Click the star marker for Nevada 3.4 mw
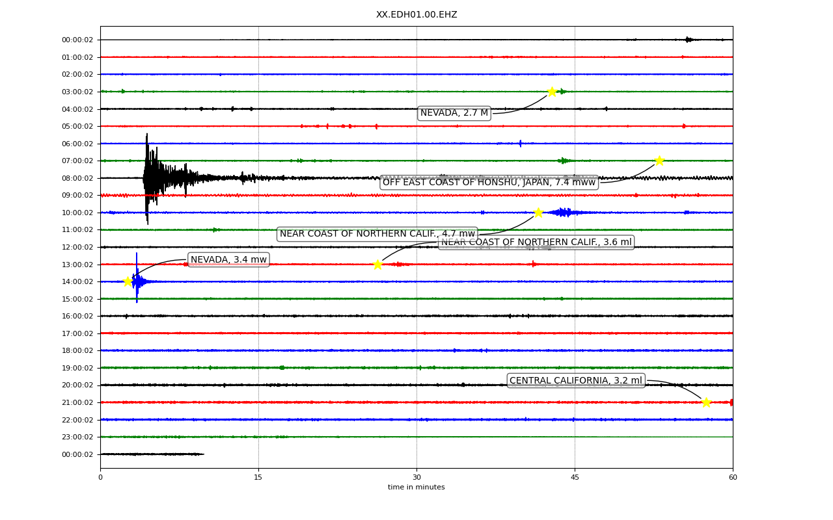 click(128, 281)
